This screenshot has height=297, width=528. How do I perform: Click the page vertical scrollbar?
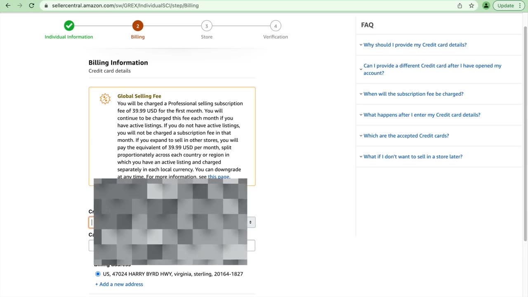click(x=525, y=133)
